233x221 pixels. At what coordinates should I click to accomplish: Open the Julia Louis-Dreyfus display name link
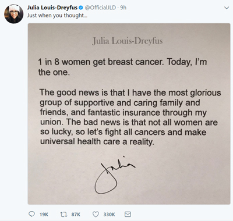point(52,8)
